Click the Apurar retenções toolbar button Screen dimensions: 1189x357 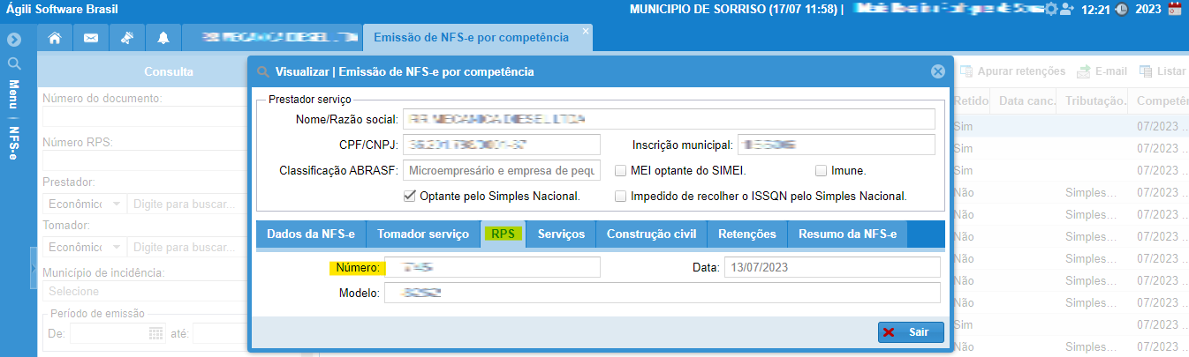click(x=1012, y=71)
